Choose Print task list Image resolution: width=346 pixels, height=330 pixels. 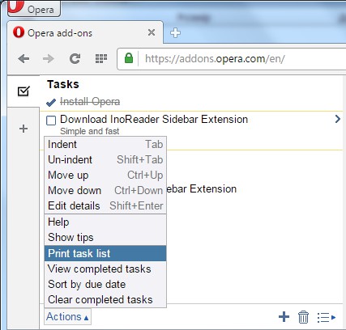105,253
